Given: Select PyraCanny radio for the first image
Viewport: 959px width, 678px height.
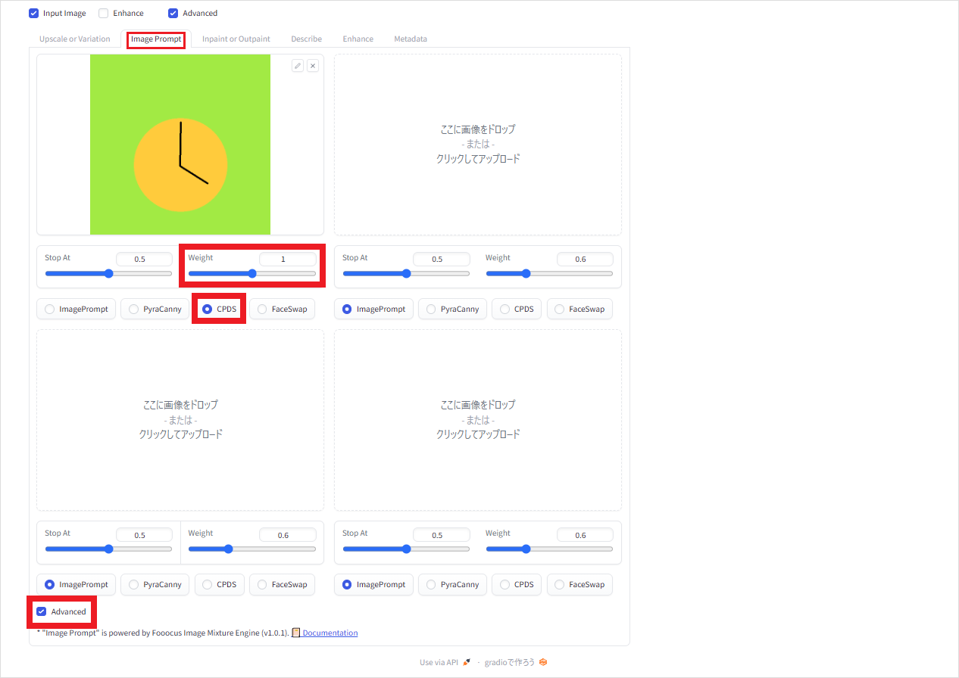Looking at the screenshot, I should [x=133, y=309].
